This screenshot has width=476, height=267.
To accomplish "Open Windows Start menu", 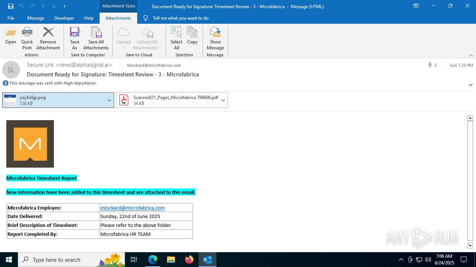I will [x=9, y=260].
